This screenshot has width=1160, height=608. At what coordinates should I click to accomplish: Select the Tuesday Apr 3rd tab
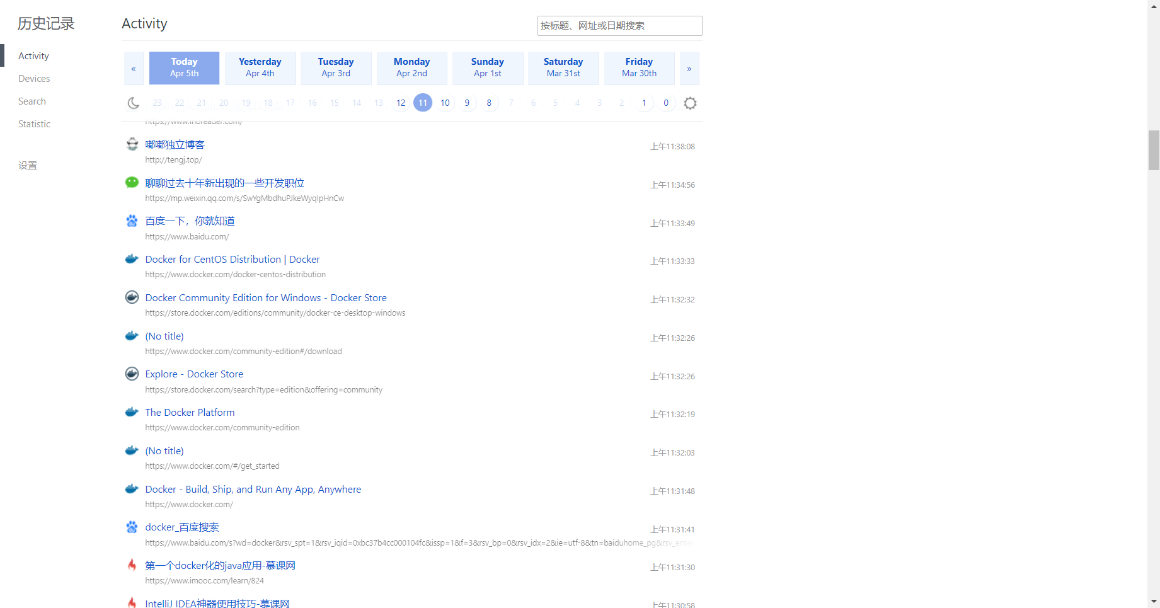pos(336,68)
